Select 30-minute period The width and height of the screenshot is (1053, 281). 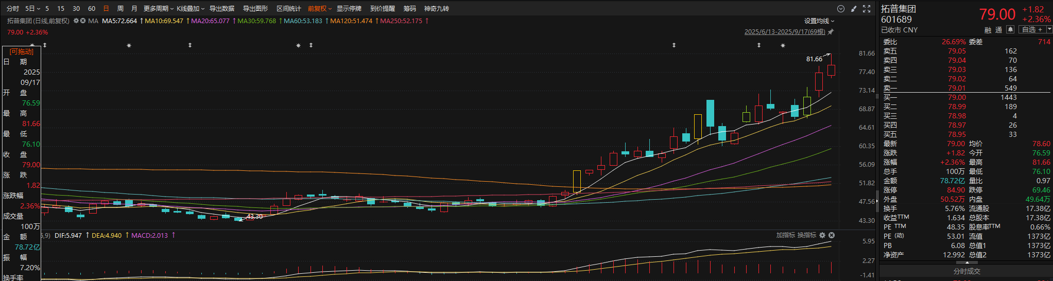pyautogui.click(x=76, y=9)
